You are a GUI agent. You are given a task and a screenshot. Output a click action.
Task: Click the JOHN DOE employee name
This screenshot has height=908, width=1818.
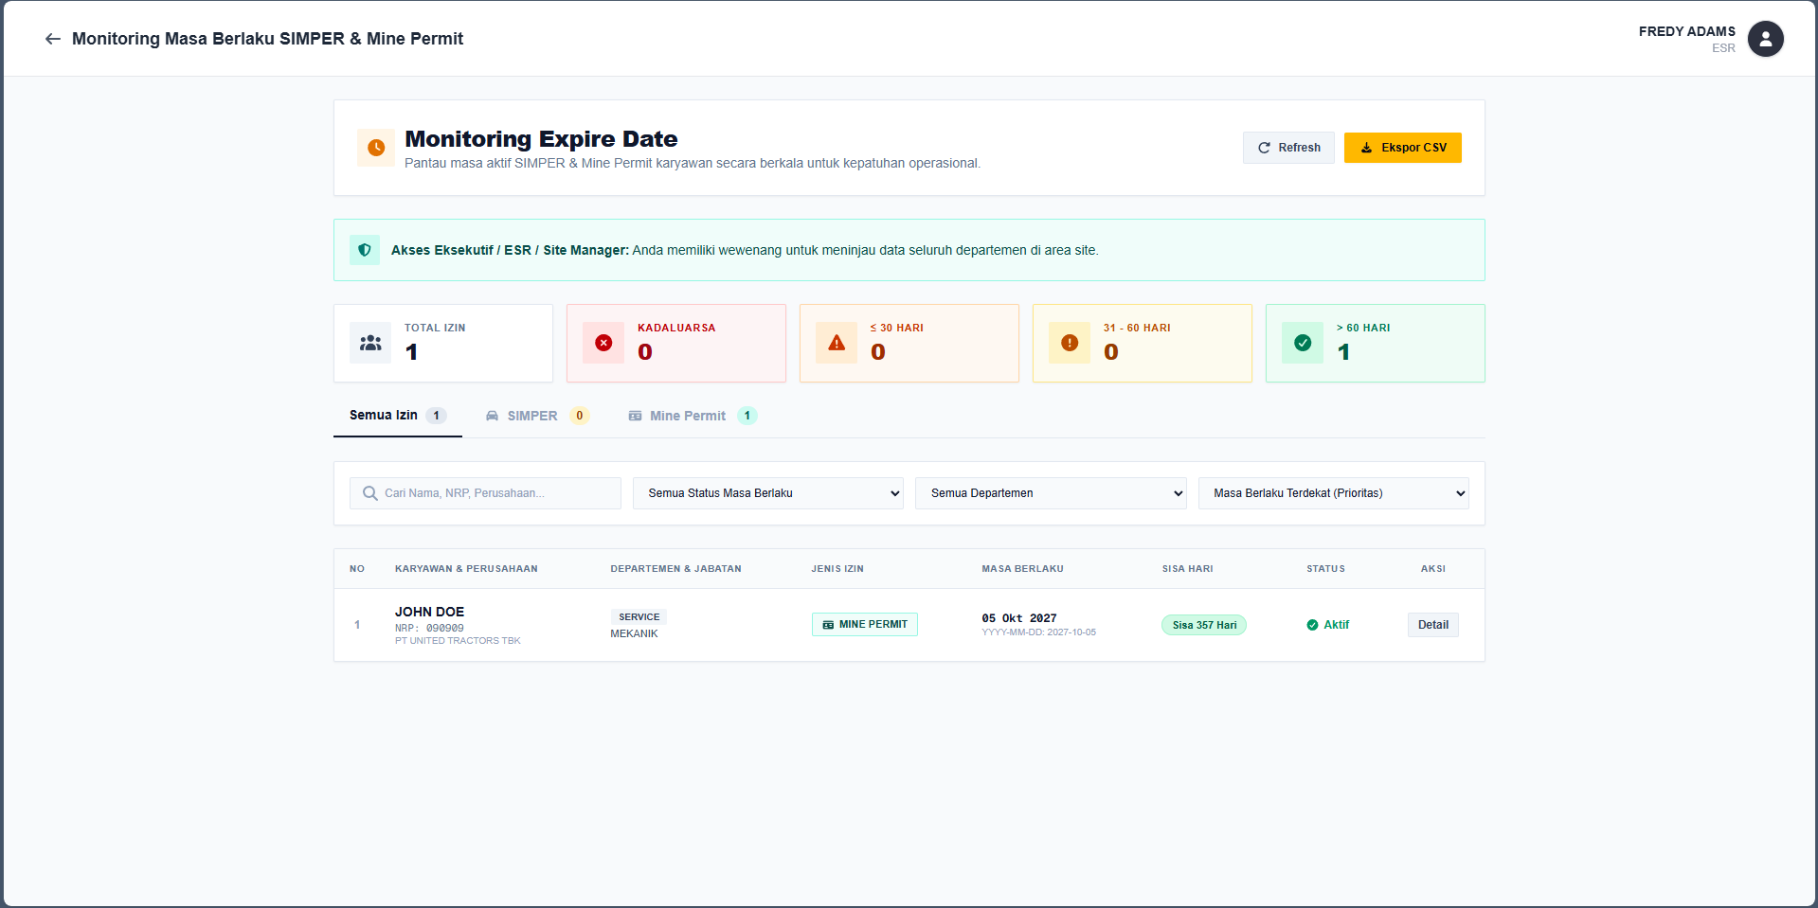[429, 612]
